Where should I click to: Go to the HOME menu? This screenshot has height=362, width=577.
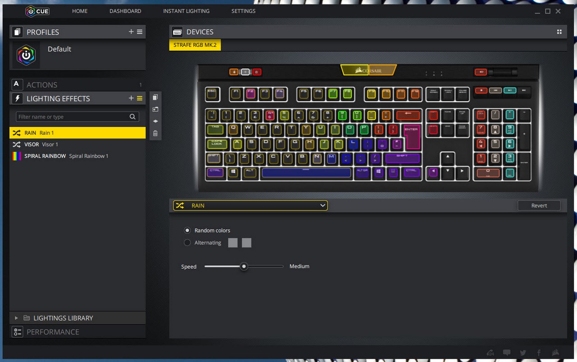(80, 11)
